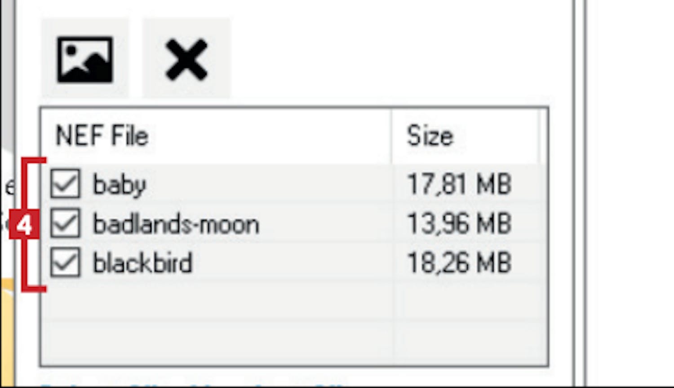Click the divider between NEF File and Size
This screenshot has height=388, width=674.
391,135
